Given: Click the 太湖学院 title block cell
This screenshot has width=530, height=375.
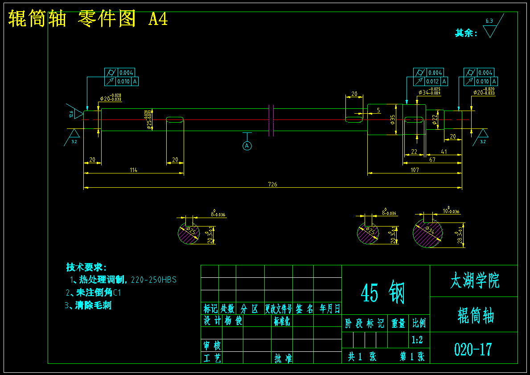Looking at the screenshot, I should 475,280.
